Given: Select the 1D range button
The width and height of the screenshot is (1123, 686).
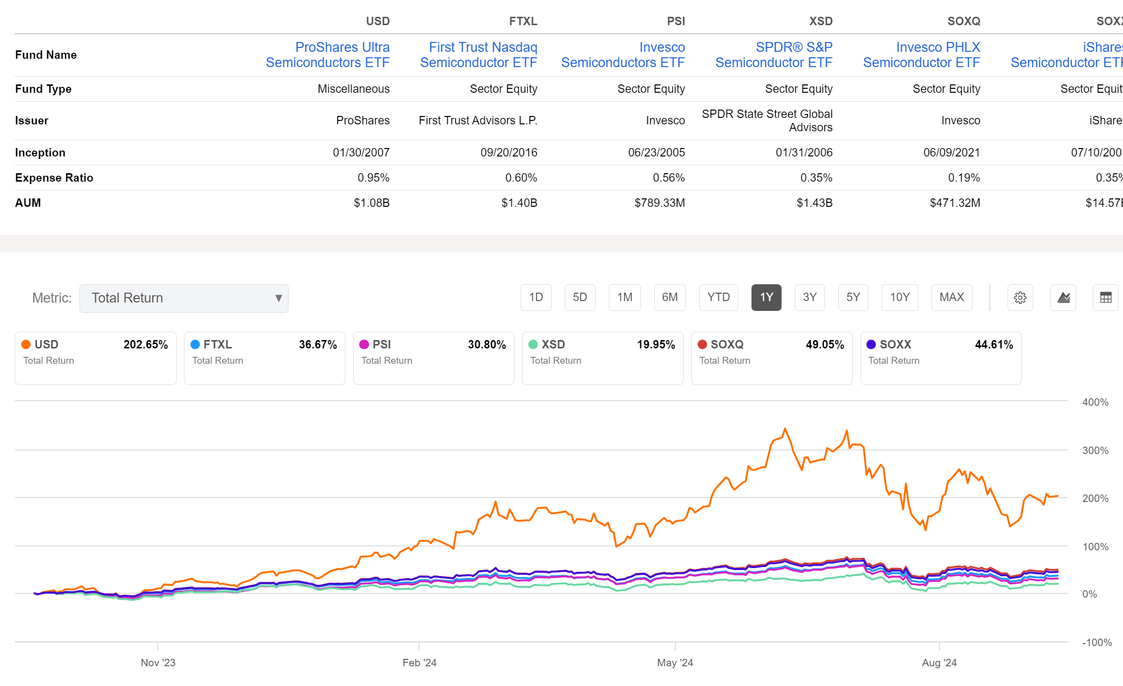Looking at the screenshot, I should click(535, 297).
